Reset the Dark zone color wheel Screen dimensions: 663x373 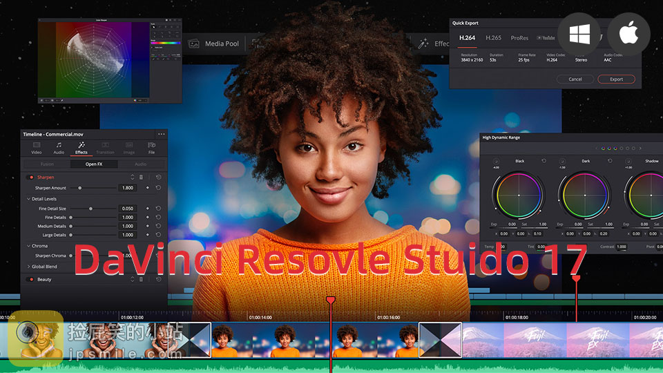point(610,161)
